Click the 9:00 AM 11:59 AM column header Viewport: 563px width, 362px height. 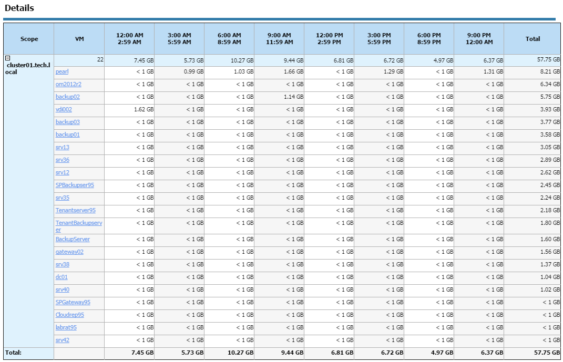279,39
